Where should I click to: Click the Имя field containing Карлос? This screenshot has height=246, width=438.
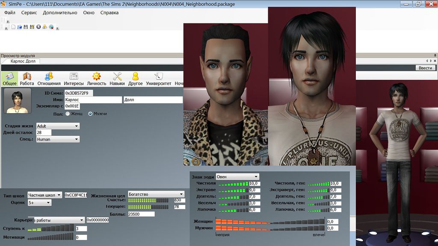93,100
